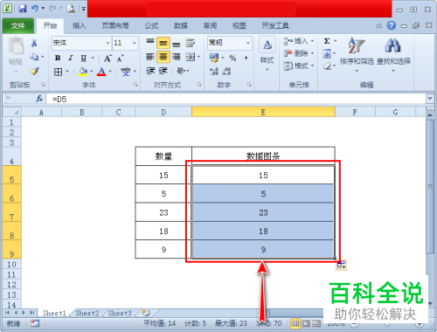The image size is (437, 332).
Task: Apply Percent style format
Action: 232,59
